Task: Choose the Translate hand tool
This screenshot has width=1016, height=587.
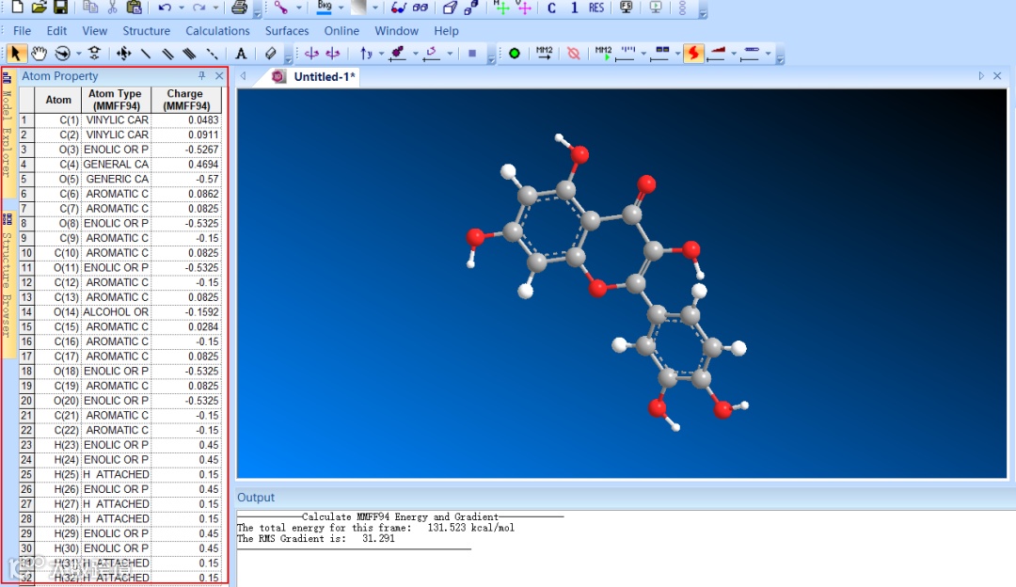Action: pos(39,53)
